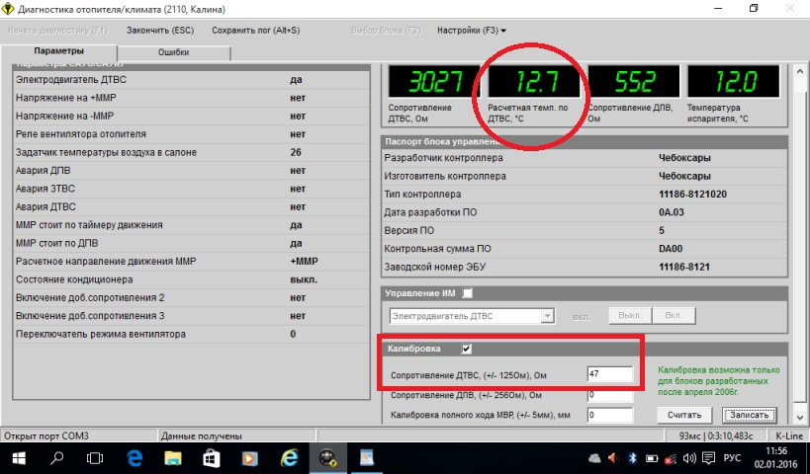Launch Microsoft Edge from taskbar
Viewport: 810px width, 474px height.
(135, 458)
